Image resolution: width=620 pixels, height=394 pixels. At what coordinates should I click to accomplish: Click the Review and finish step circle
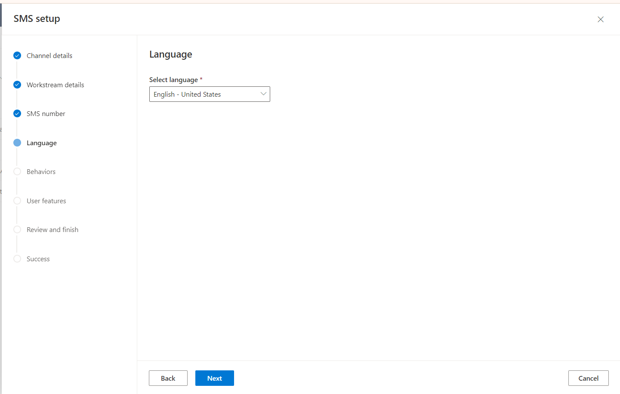click(x=17, y=229)
